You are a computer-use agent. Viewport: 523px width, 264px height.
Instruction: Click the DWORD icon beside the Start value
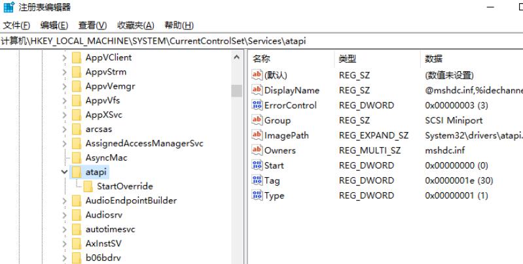(x=257, y=165)
